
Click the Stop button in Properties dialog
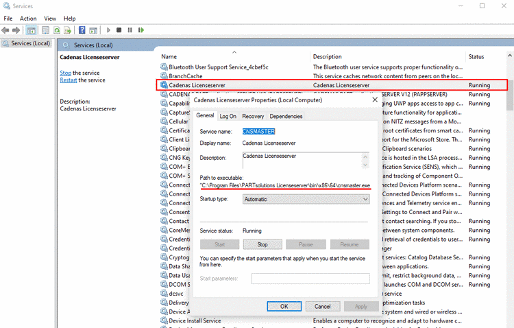(x=262, y=244)
